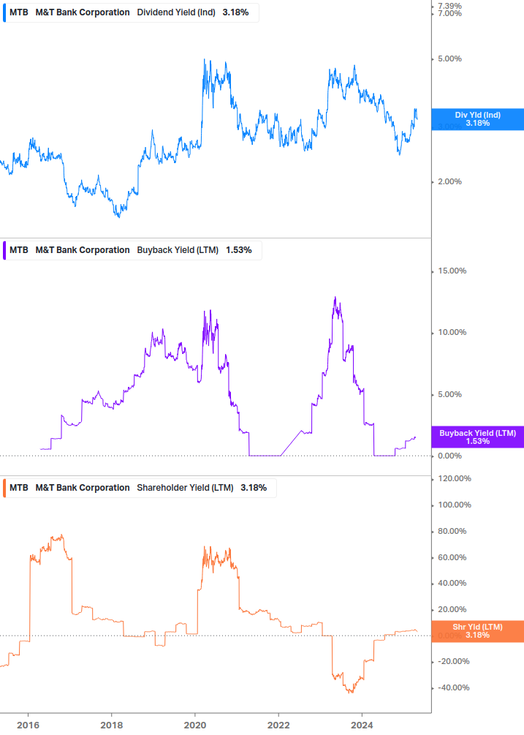The image size is (524, 735).
Task: Click the blue color bar of Dividend Yield legend
Action: [4, 12]
